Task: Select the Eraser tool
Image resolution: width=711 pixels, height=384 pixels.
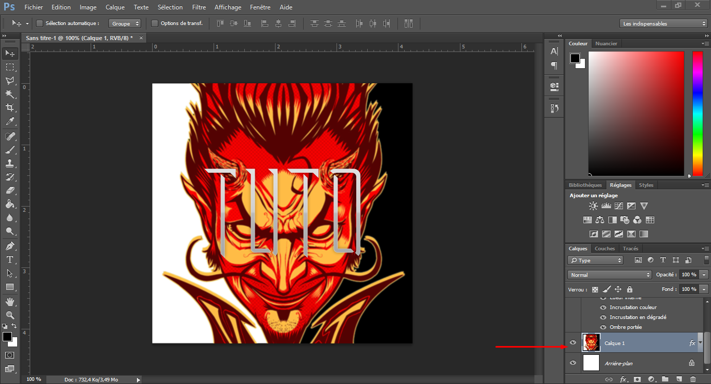Action: pyautogui.click(x=10, y=190)
